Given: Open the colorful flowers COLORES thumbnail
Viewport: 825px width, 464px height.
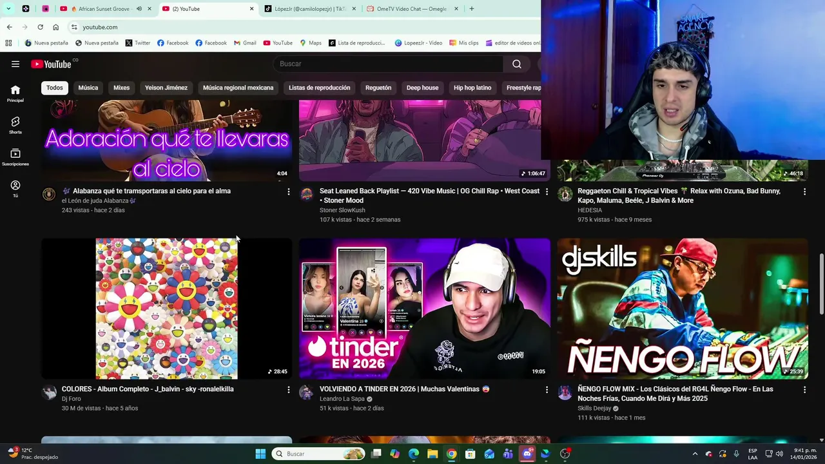Looking at the screenshot, I should 166,309.
